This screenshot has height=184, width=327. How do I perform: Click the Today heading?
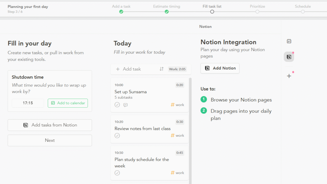[x=122, y=43]
